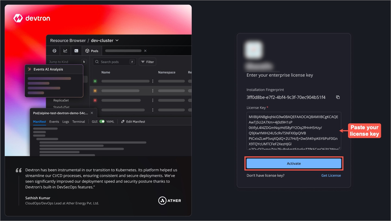Screen dimensions: 391x221
Task: Switch to the Events tab
Action: (x=54, y=121)
